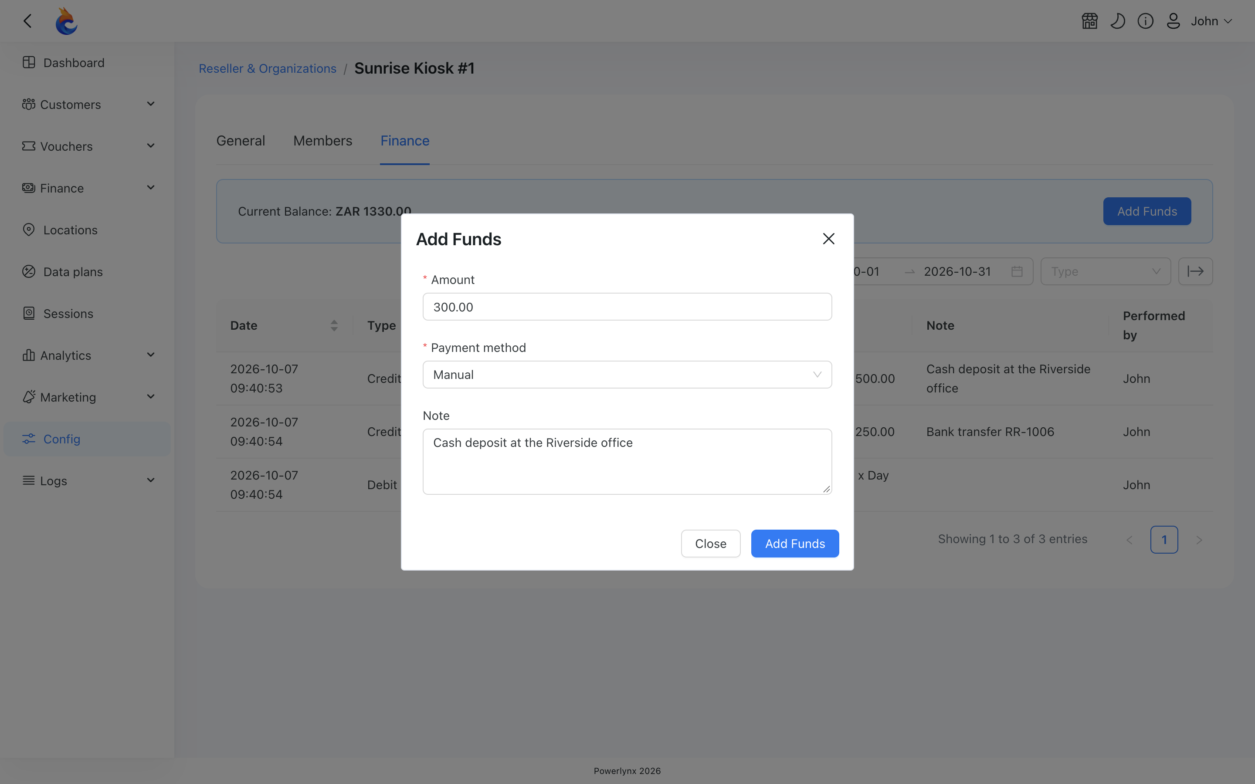Click Add Funds button in balance banner
The height and width of the screenshot is (784, 1255).
point(1146,211)
